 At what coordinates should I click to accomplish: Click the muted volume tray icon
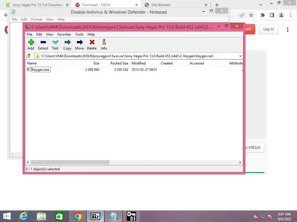pyautogui.click(x=256, y=217)
